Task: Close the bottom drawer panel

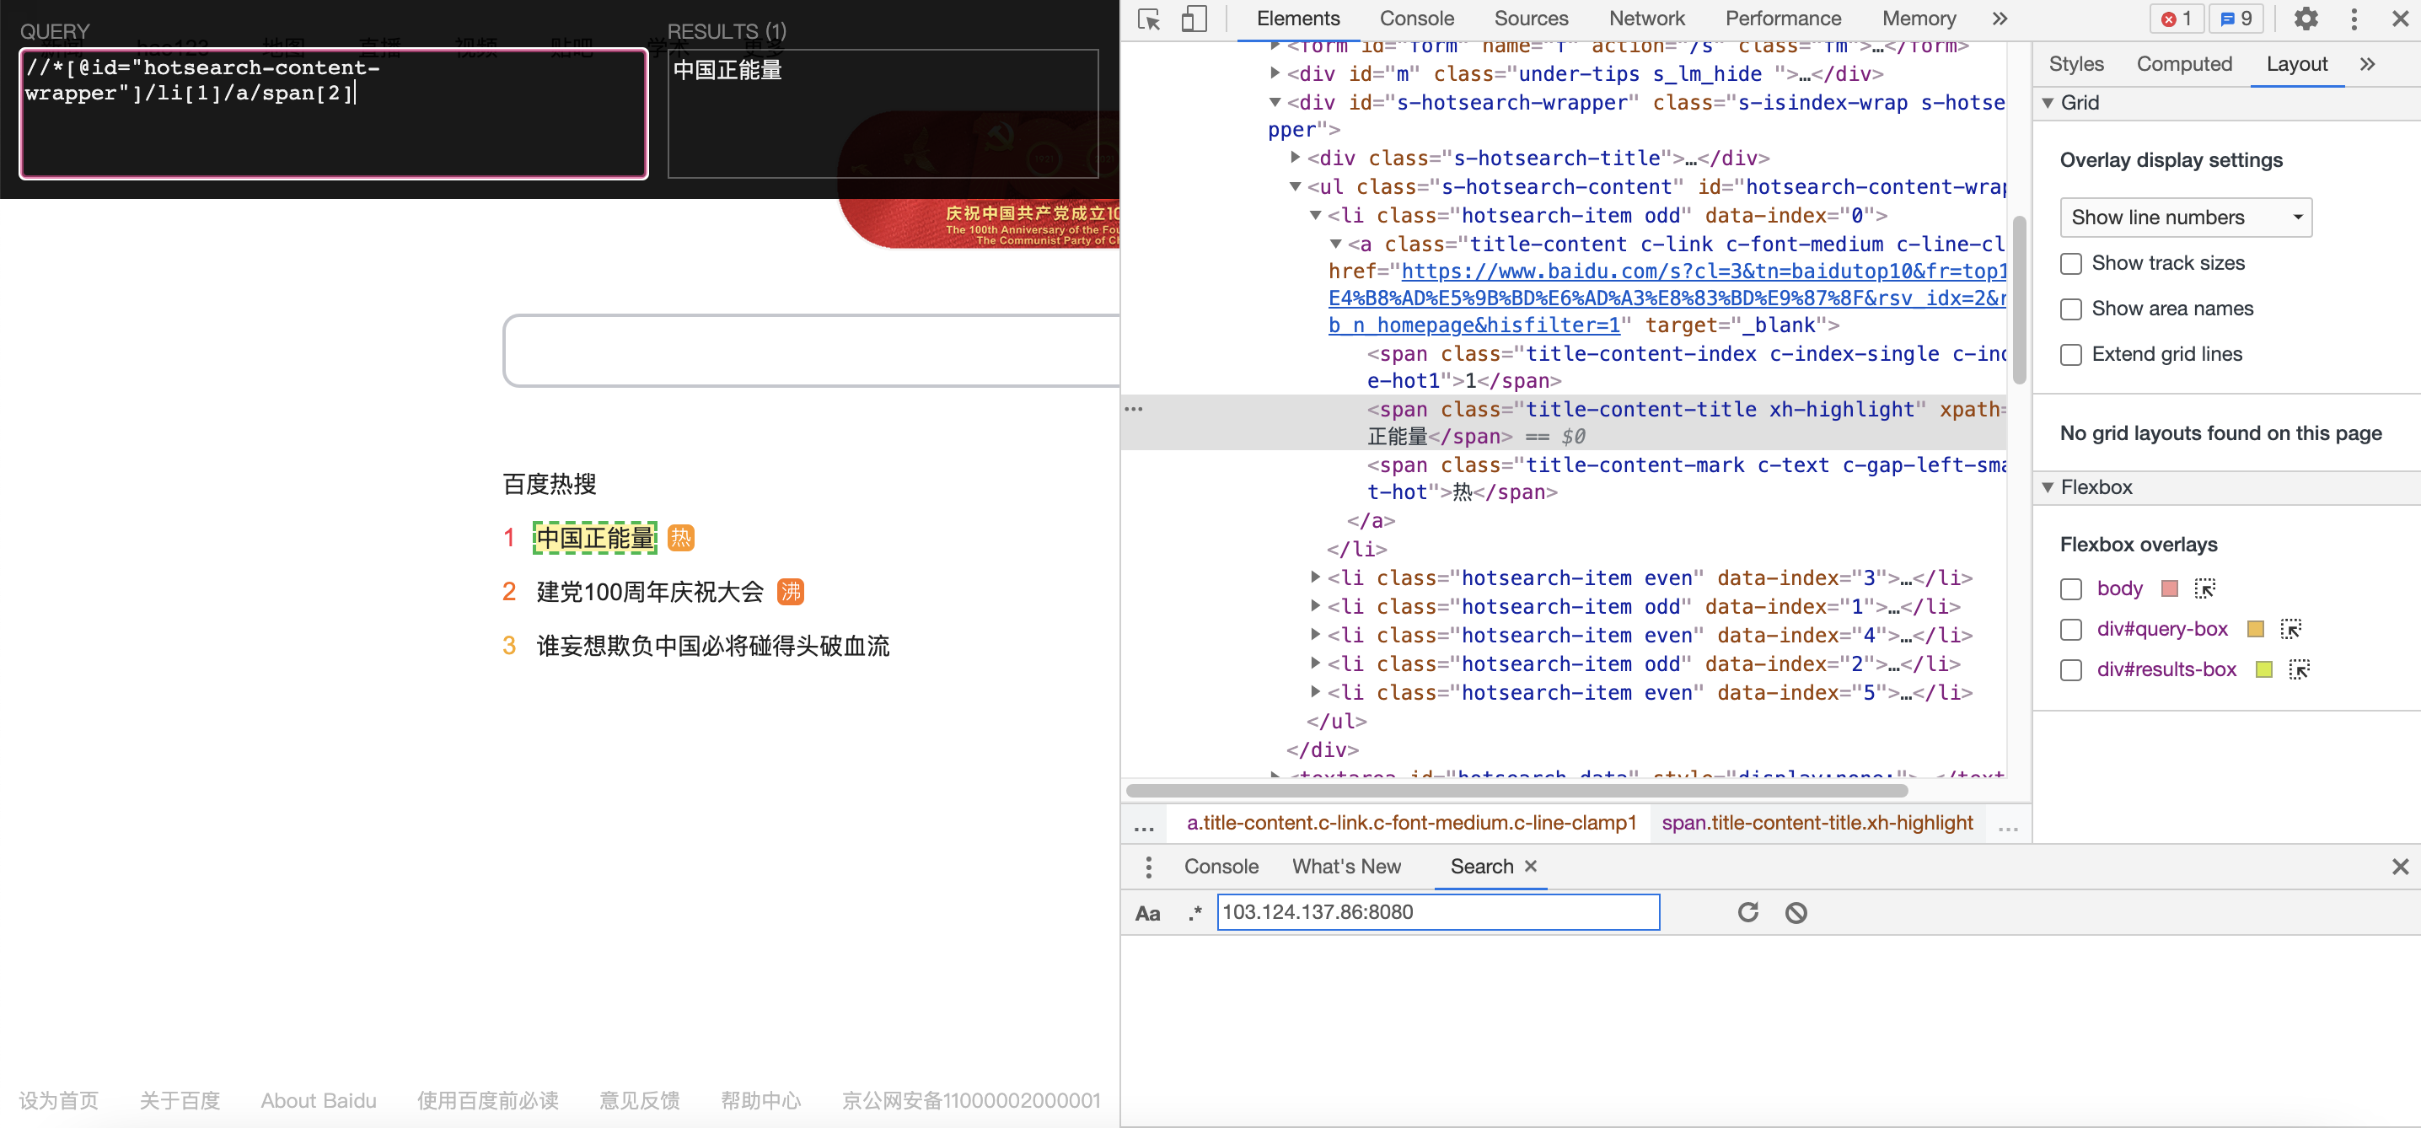Action: point(2400,867)
